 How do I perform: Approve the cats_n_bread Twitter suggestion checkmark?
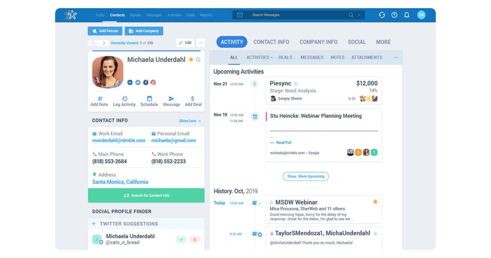(x=181, y=239)
